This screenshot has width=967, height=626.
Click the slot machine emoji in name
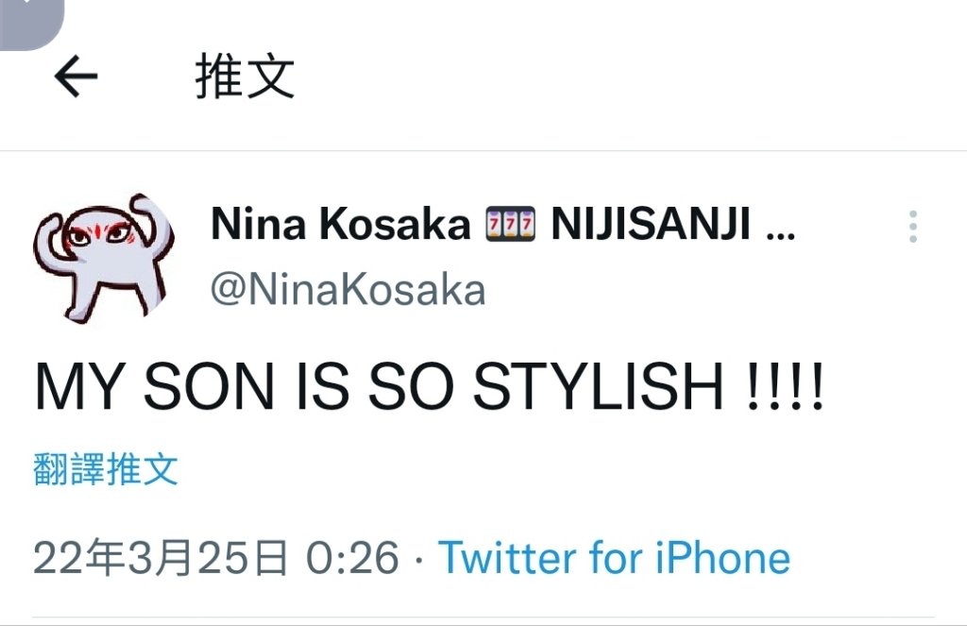(510, 225)
